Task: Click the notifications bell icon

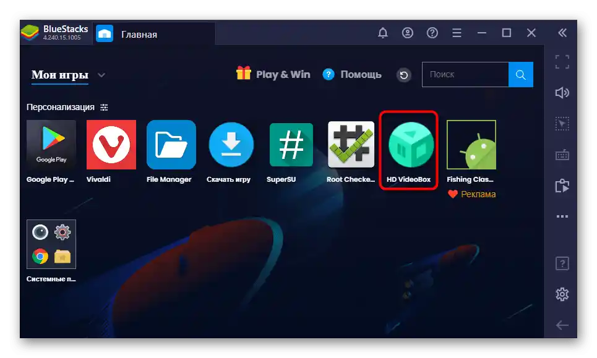Action: pos(383,33)
